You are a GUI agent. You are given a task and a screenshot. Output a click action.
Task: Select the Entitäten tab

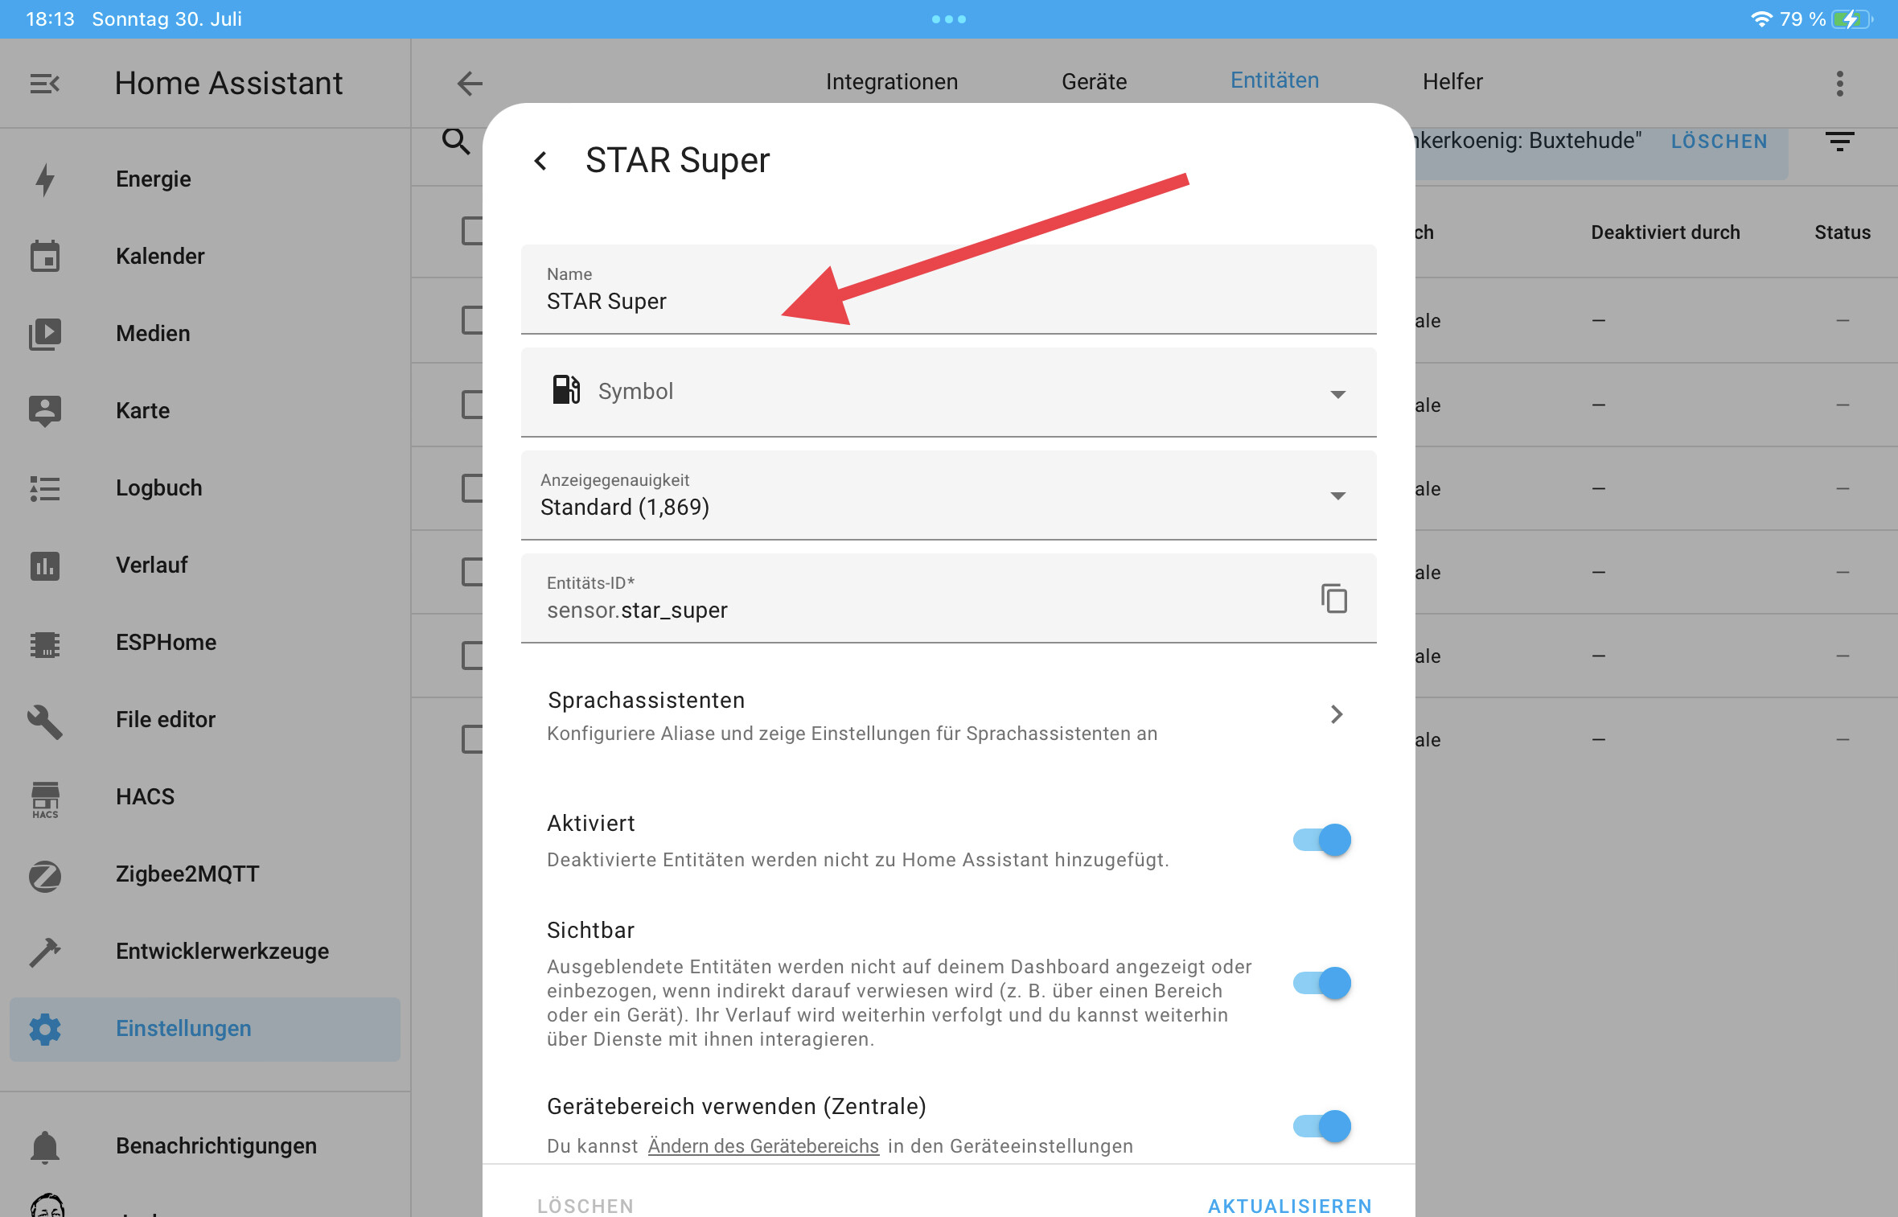(1275, 80)
